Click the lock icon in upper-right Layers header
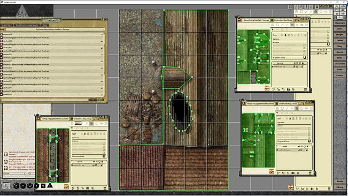 303,63
